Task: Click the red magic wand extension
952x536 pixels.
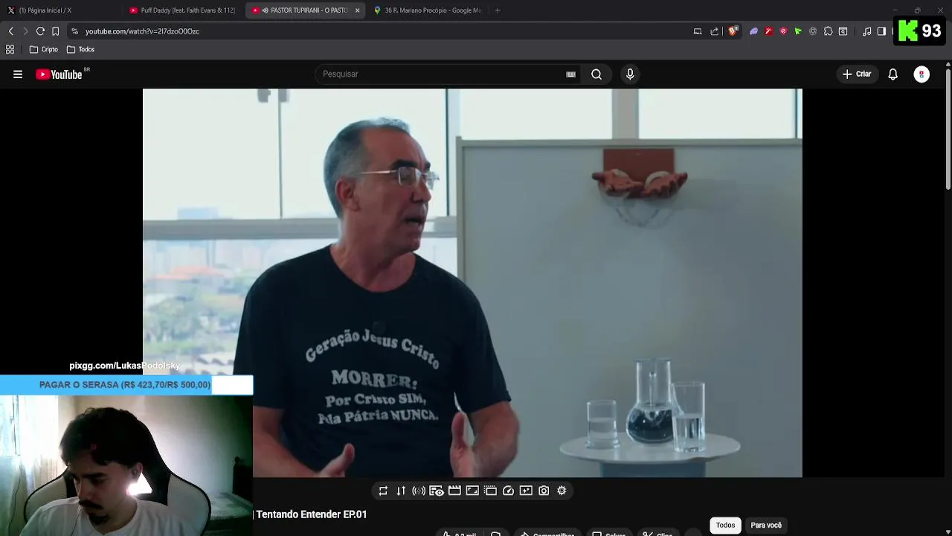Action: 768,31
